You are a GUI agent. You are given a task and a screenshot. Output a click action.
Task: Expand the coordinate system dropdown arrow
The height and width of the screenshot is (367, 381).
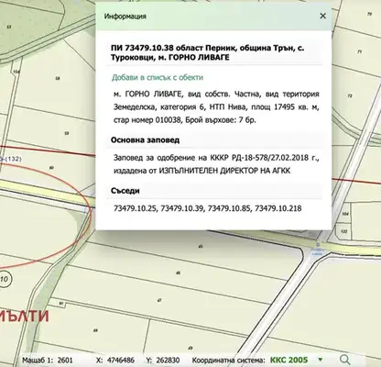click(x=321, y=360)
